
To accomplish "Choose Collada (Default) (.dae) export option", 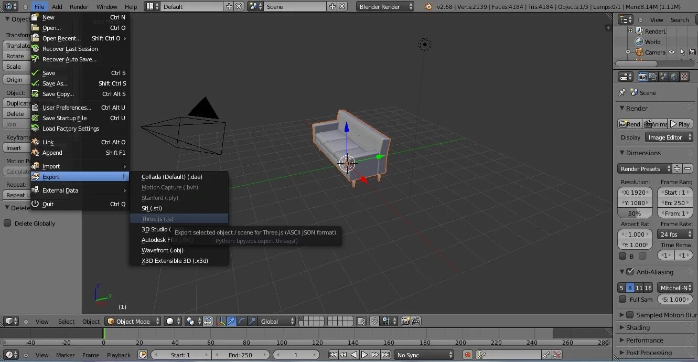I will click(179, 177).
